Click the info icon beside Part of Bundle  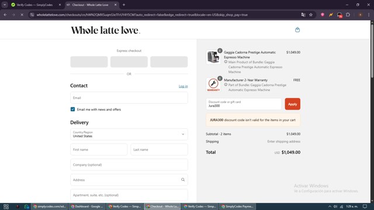(x=226, y=85)
